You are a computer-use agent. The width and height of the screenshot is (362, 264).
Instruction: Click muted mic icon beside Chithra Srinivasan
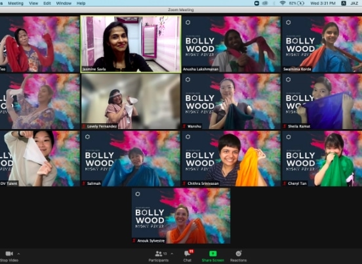pos(185,183)
